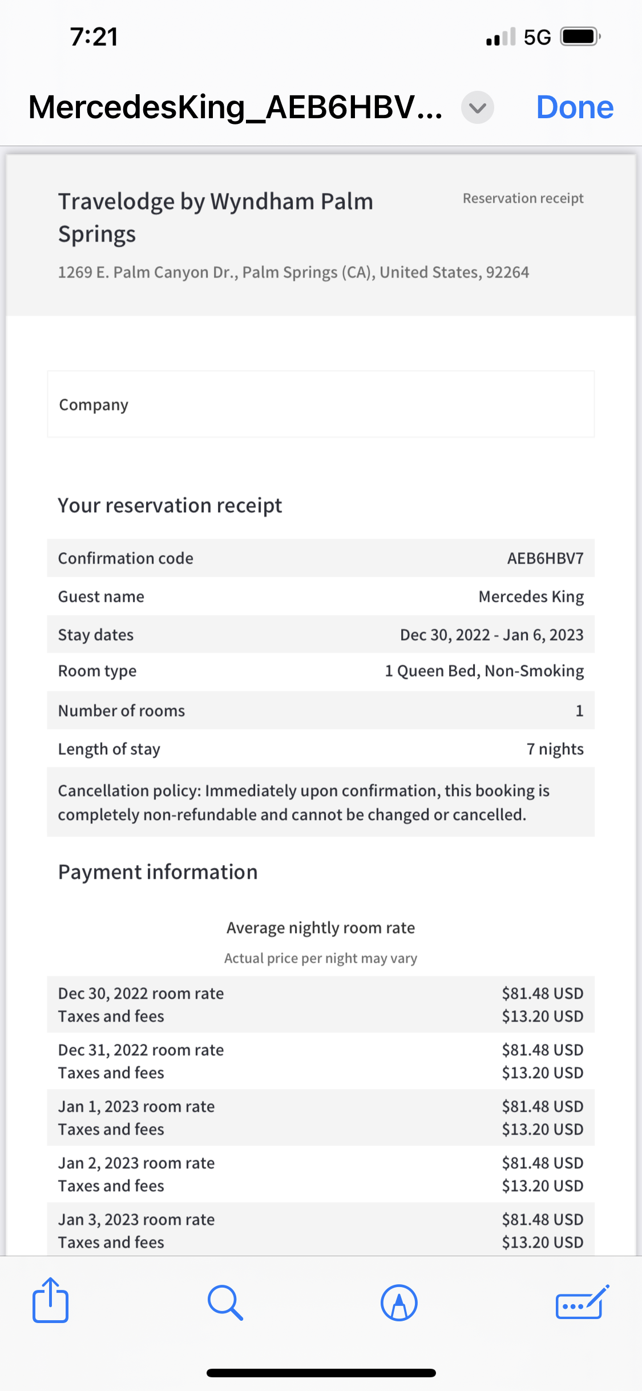Tap the 7:21 clock in status bar

coord(94,37)
